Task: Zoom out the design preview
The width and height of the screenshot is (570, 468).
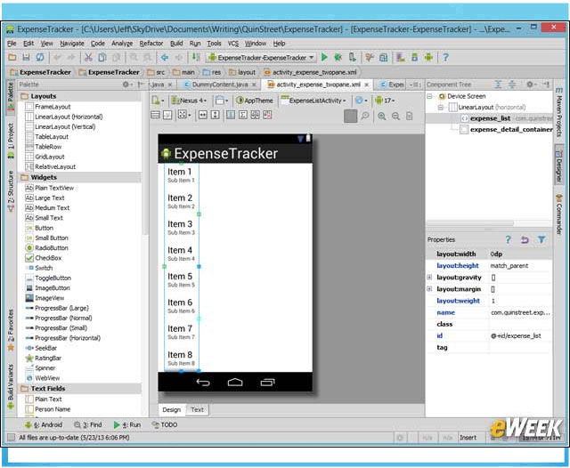Action: tap(395, 116)
